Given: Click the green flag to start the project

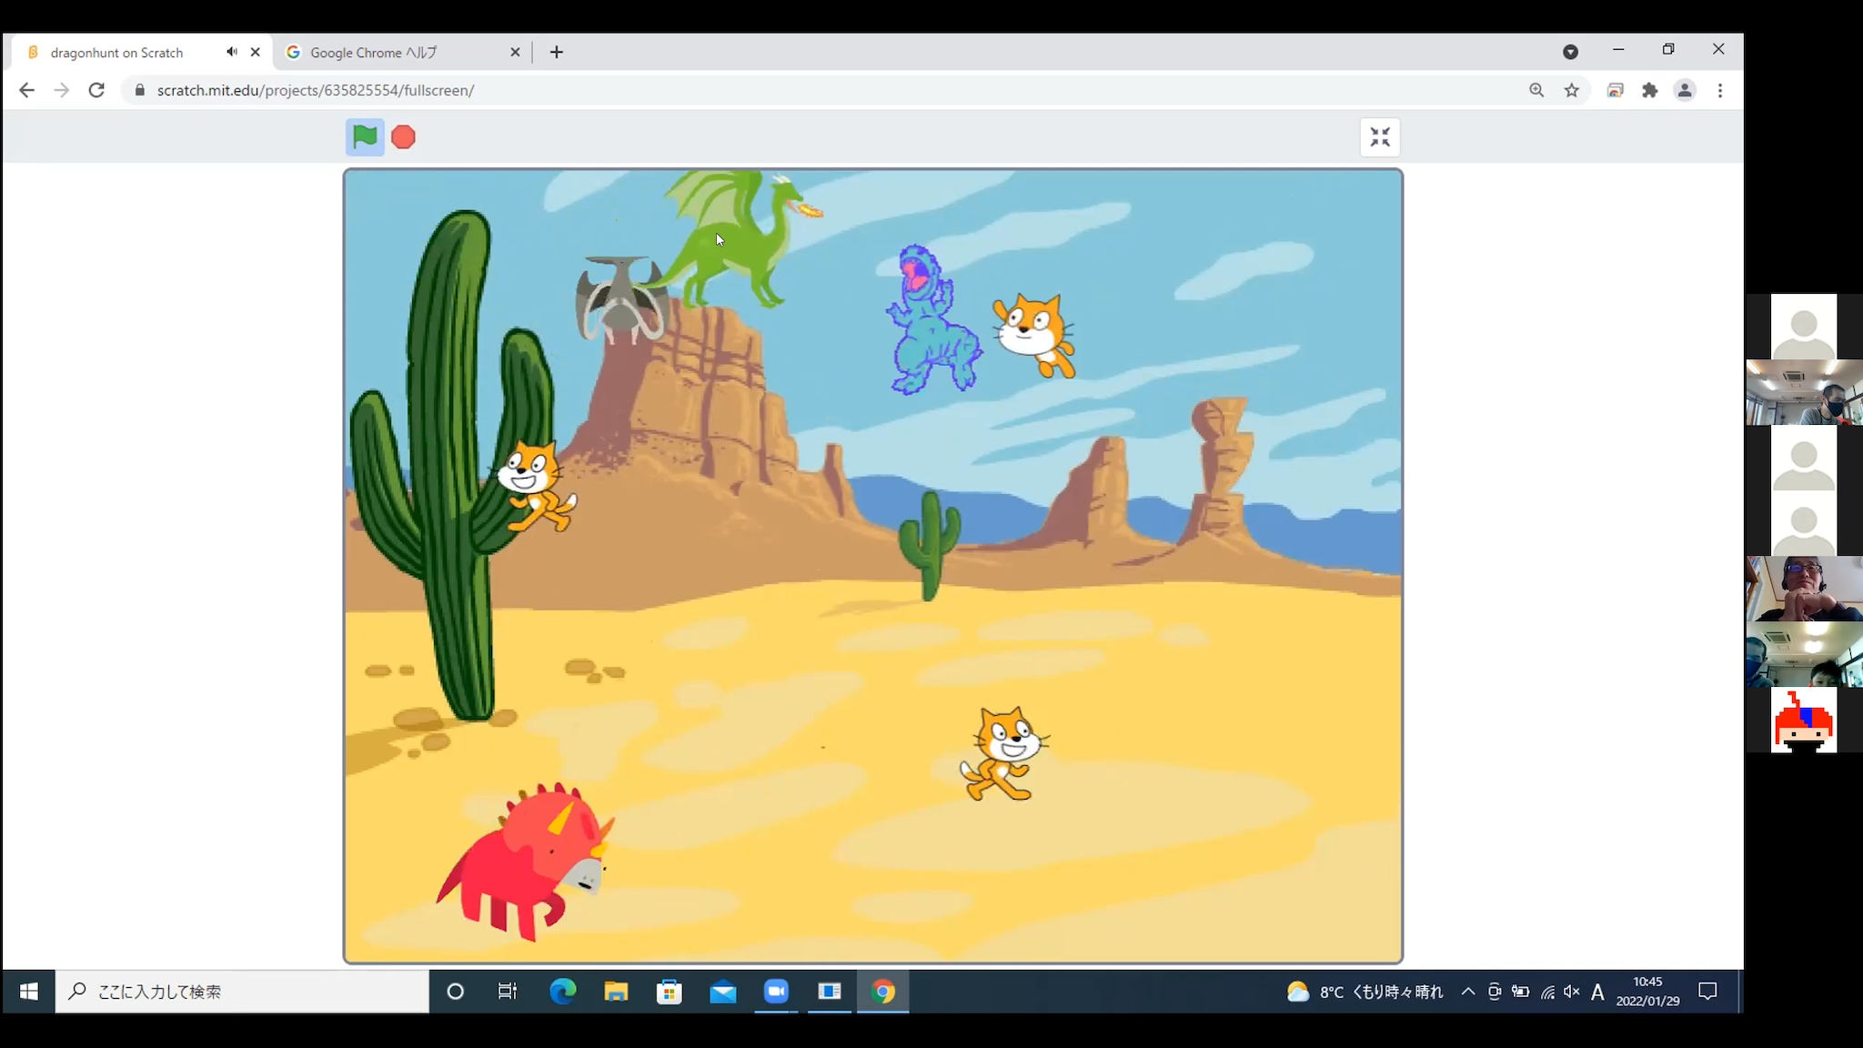Looking at the screenshot, I should 365,137.
